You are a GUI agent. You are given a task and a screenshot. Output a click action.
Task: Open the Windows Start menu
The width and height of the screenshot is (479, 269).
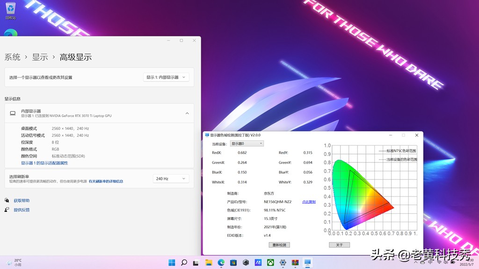[x=172, y=262]
